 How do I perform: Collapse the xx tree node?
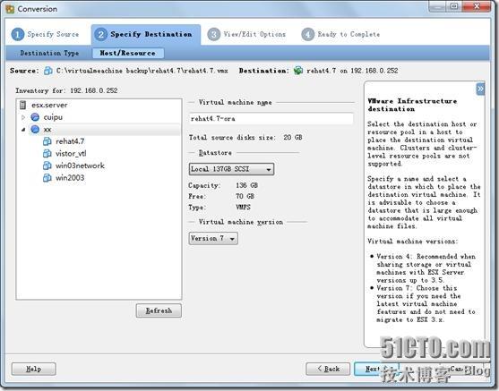[23, 130]
